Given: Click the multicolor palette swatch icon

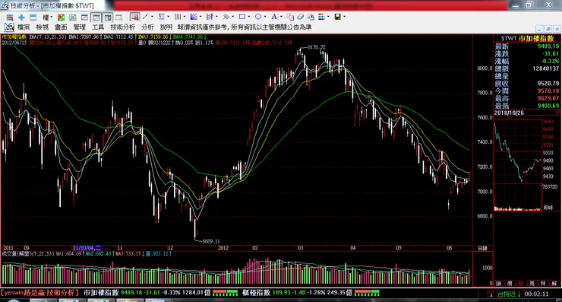Looking at the screenshot, I should tap(321, 17).
